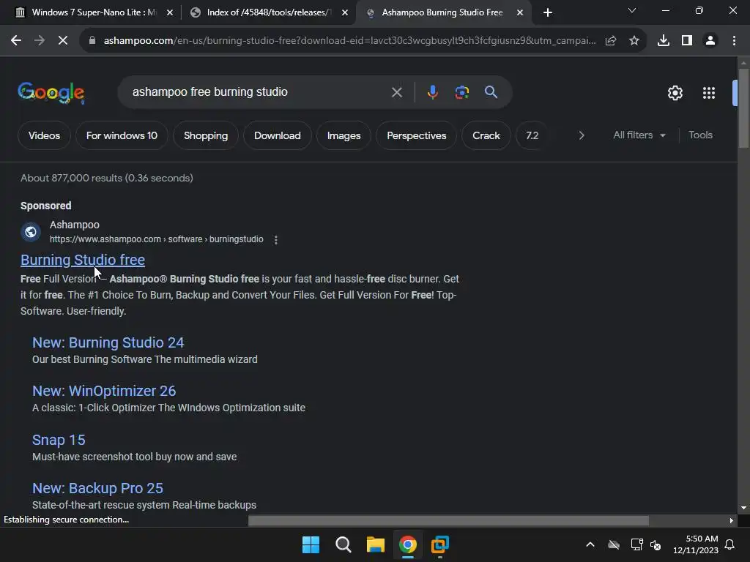Filter results by Videos

coord(44,135)
